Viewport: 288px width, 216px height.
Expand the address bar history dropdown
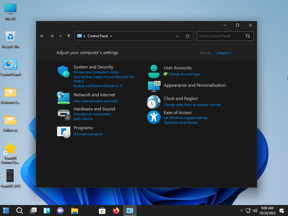tap(177, 36)
